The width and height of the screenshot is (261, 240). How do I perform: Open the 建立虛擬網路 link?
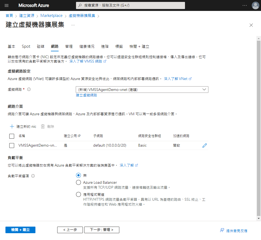click(86, 95)
